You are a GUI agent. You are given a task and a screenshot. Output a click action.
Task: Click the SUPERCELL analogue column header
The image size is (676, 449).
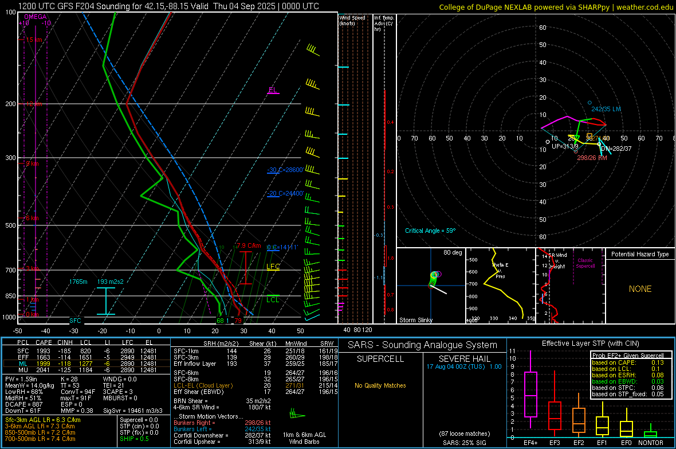[x=380, y=359]
